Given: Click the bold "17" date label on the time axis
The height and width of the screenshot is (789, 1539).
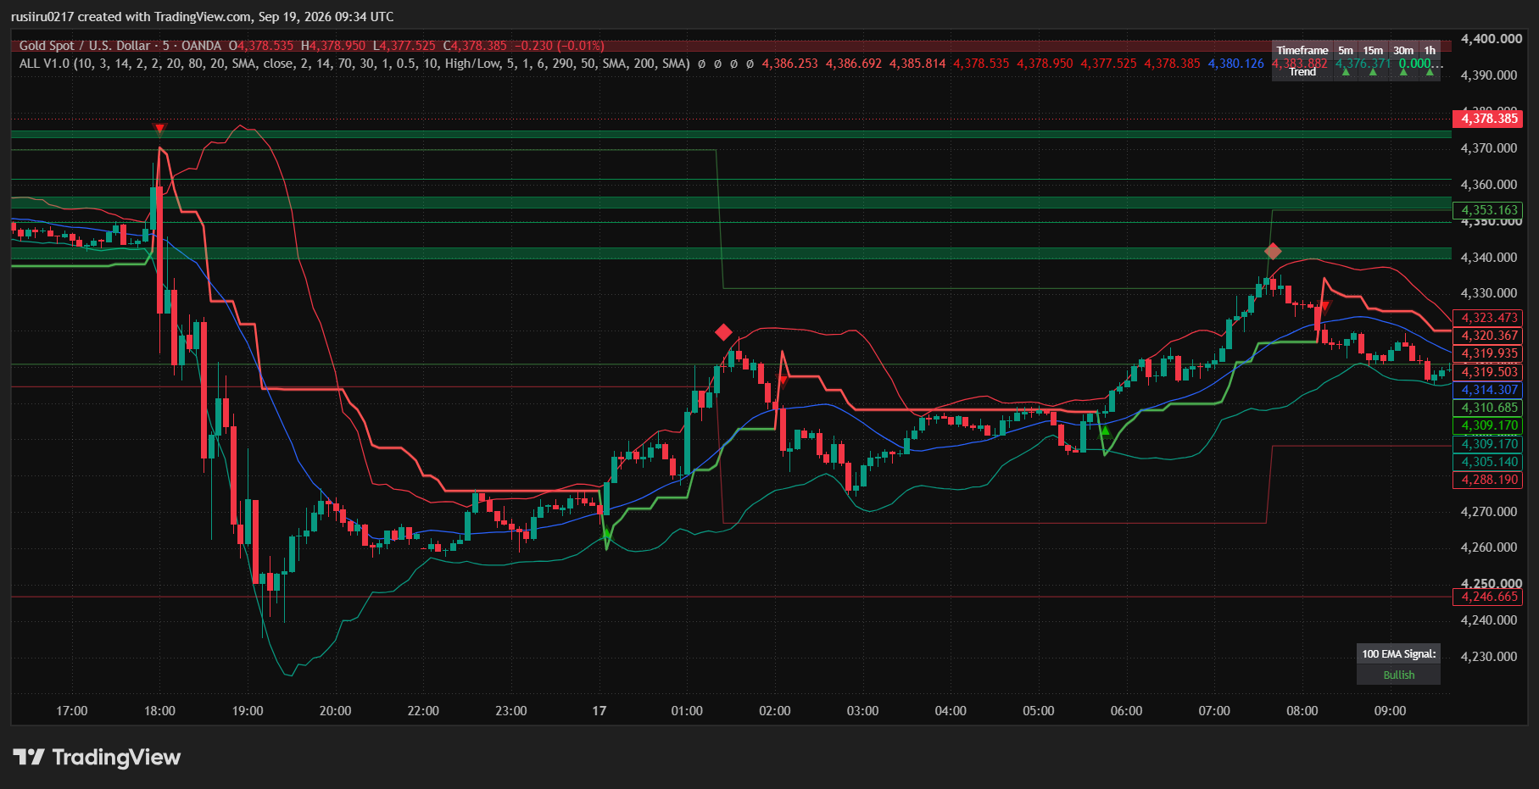Looking at the screenshot, I should (599, 711).
